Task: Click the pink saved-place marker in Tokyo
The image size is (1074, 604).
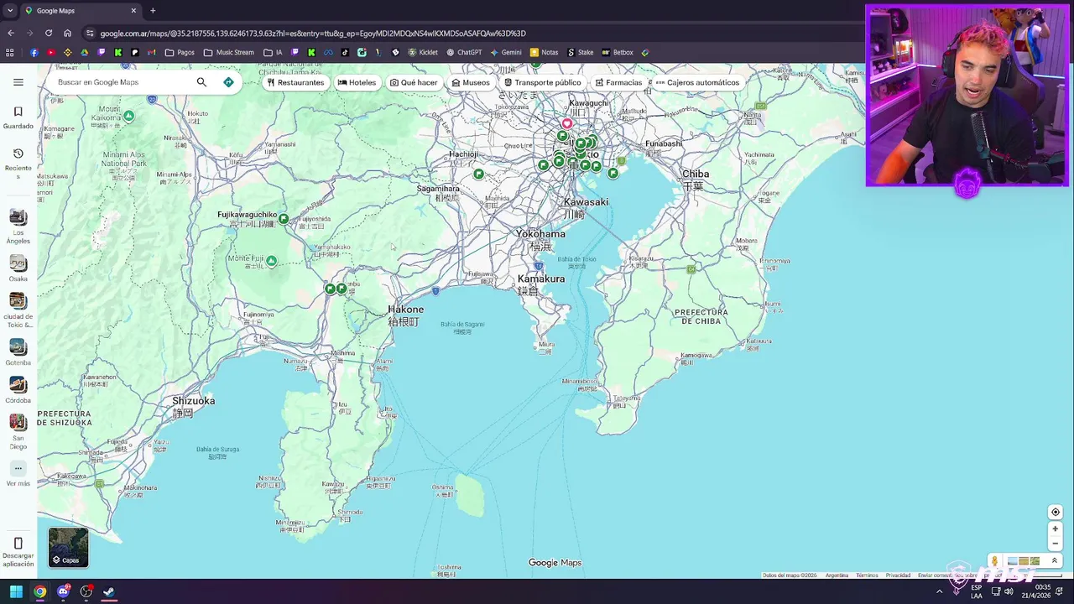Action: pos(566,124)
